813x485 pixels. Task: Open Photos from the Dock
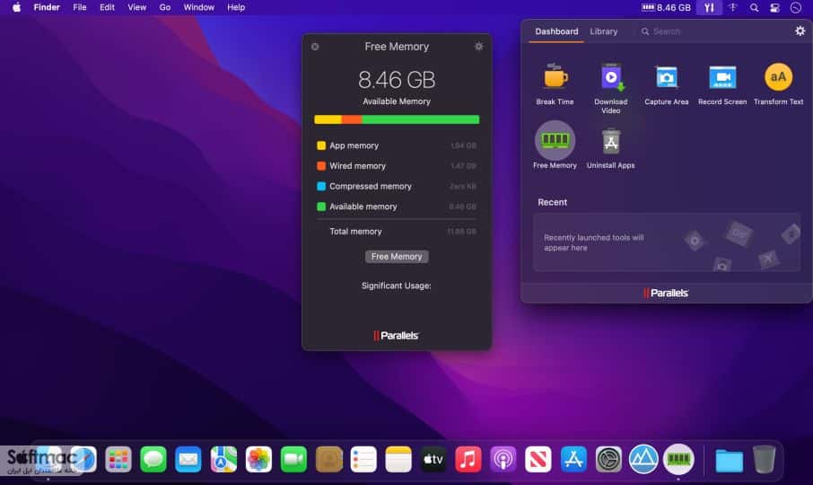click(258, 459)
